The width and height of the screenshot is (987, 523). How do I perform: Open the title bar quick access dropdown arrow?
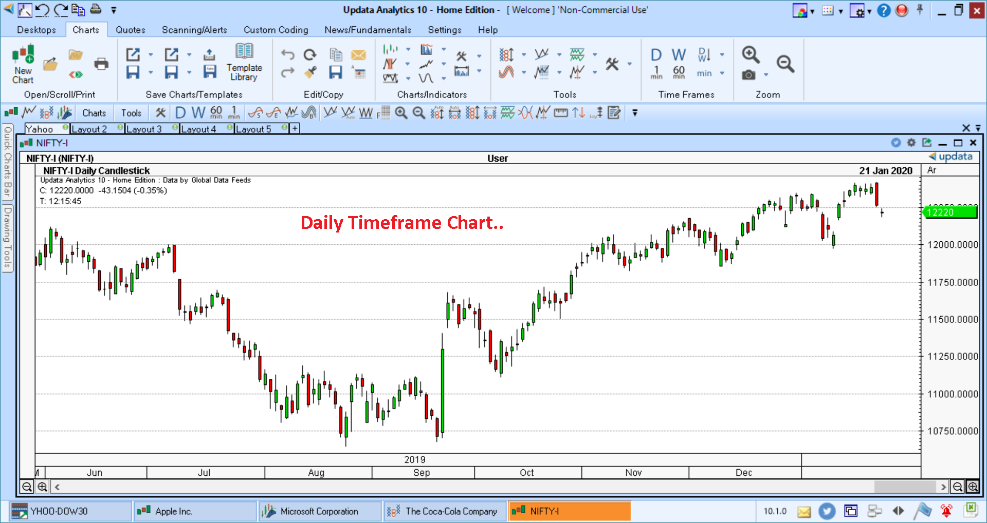click(x=114, y=10)
